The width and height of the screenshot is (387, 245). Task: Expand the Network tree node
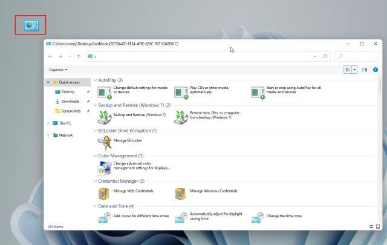pyautogui.click(x=48, y=135)
